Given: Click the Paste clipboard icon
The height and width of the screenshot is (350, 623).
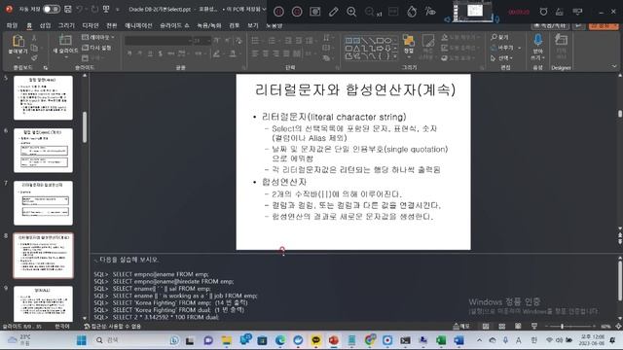Looking at the screenshot, I should click(x=18, y=41).
